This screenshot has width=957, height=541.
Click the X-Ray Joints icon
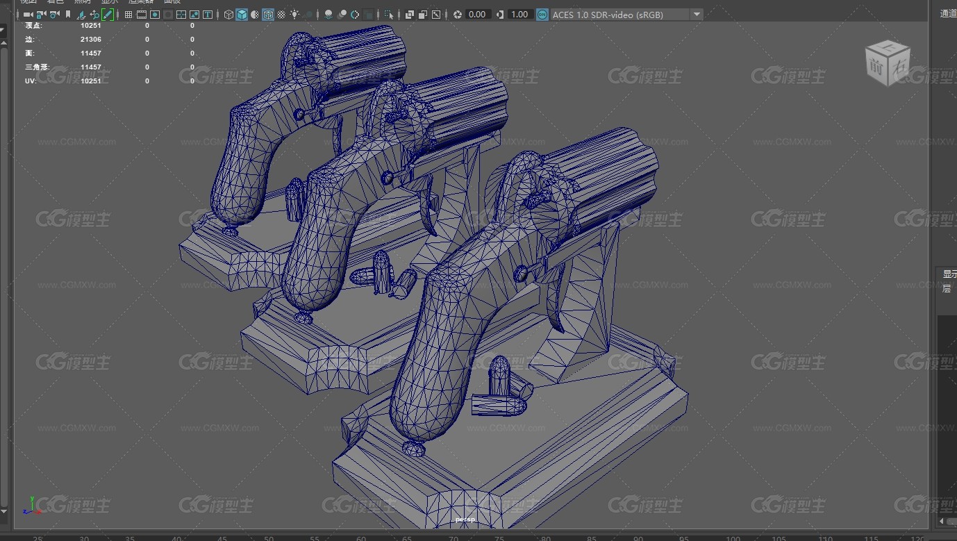click(x=435, y=14)
